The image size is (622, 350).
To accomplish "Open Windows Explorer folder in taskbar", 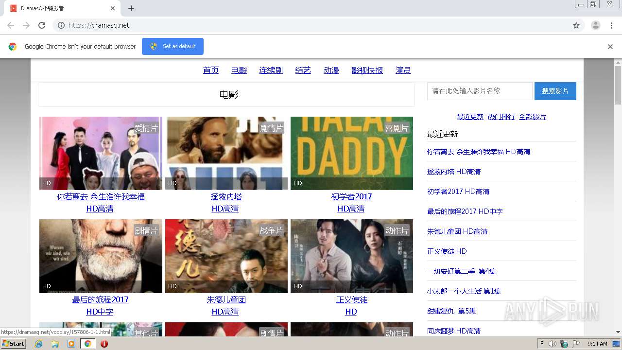I will [55, 344].
